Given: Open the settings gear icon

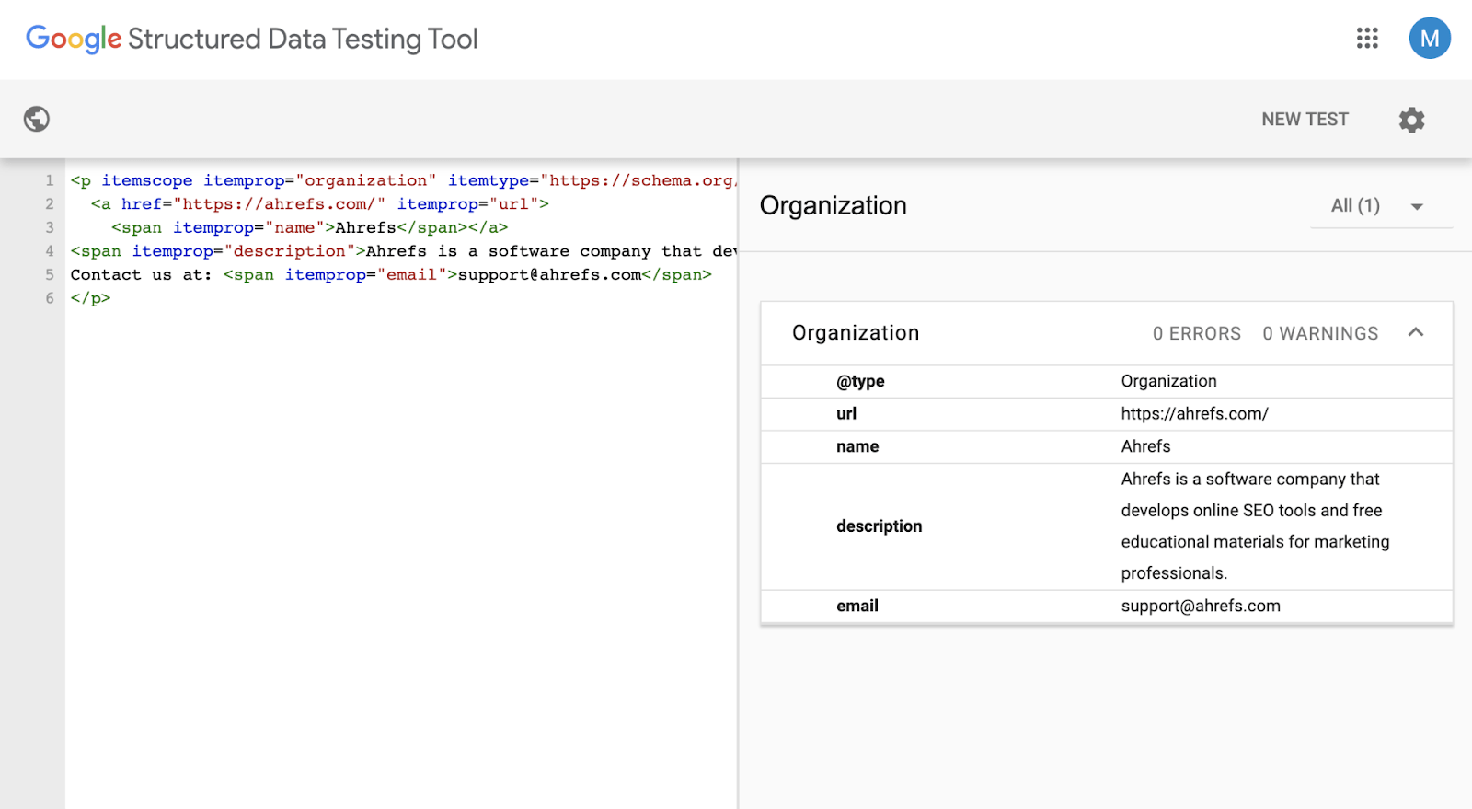Looking at the screenshot, I should pyautogui.click(x=1411, y=120).
